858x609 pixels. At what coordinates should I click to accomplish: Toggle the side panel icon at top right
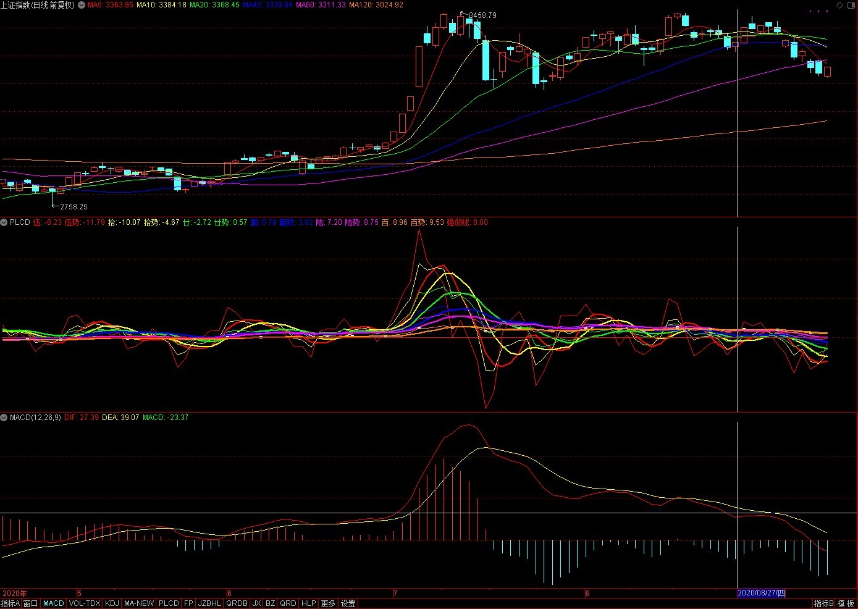tap(851, 5)
